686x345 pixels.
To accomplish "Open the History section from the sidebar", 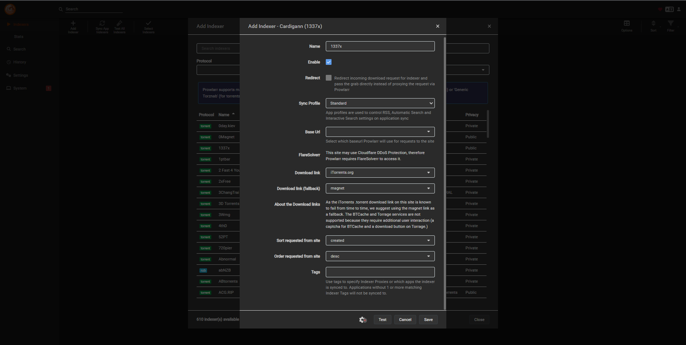I will pyautogui.click(x=20, y=62).
